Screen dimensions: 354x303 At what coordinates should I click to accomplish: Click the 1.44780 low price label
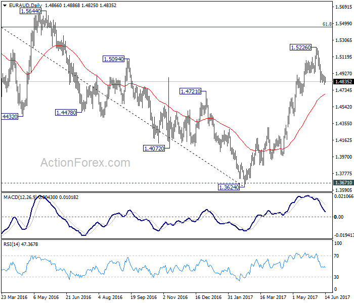click(x=66, y=113)
